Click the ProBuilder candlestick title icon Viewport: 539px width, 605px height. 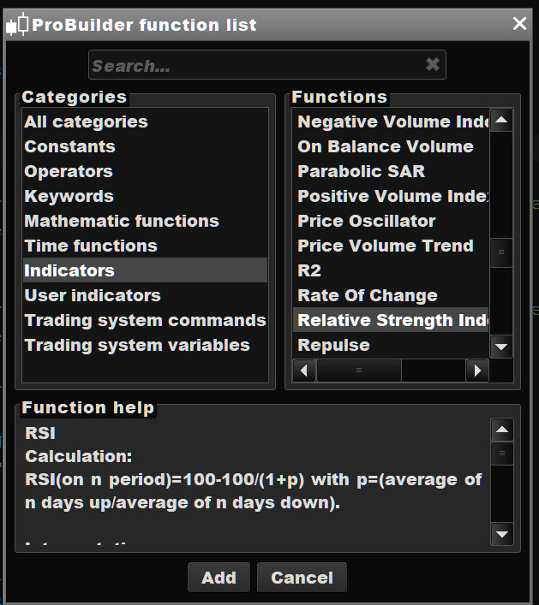17,25
